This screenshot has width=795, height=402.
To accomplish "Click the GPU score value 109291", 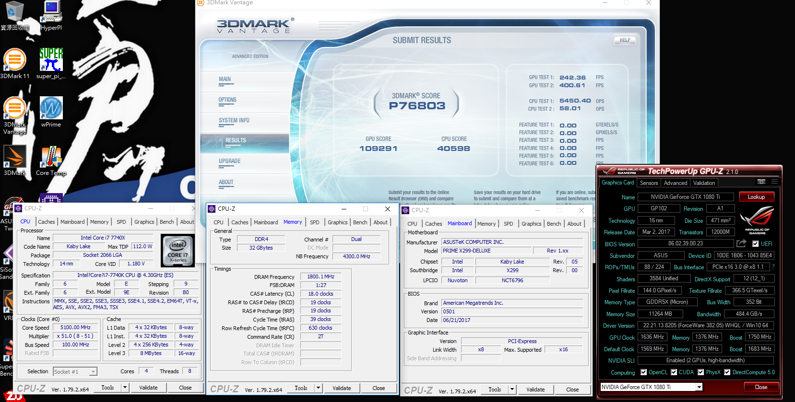I will click(x=379, y=149).
